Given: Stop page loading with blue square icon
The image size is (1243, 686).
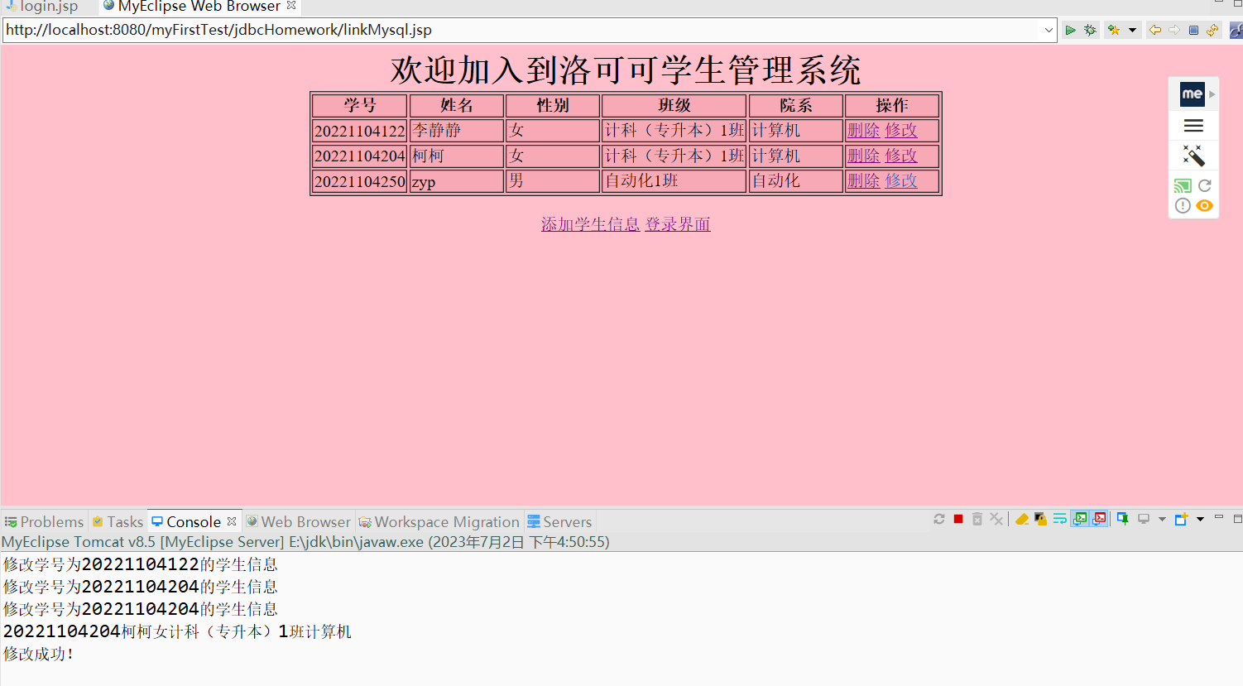Looking at the screenshot, I should click(1193, 30).
